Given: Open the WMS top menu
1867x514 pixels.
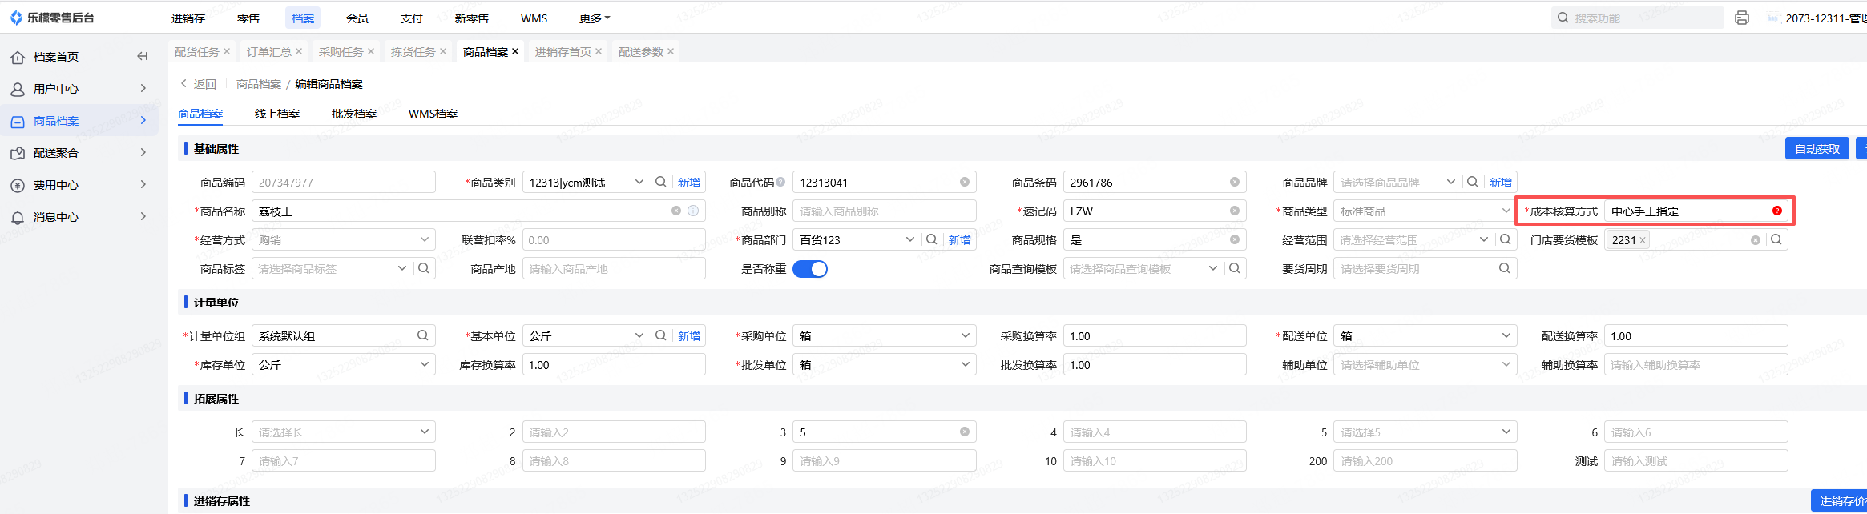Looking at the screenshot, I should click(534, 18).
